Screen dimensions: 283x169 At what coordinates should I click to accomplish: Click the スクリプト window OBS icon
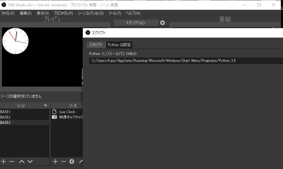tap(88, 33)
